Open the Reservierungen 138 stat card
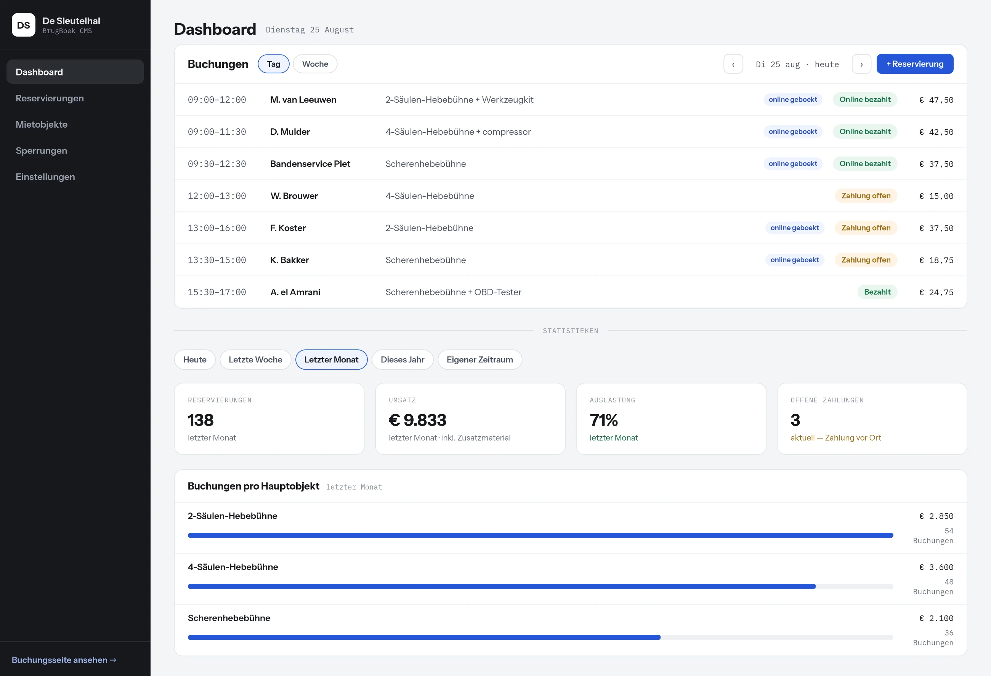Viewport: 991px width, 676px height. tap(269, 418)
